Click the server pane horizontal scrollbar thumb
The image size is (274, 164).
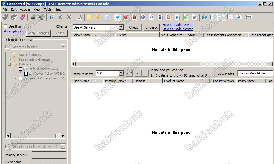click(x=138, y=64)
